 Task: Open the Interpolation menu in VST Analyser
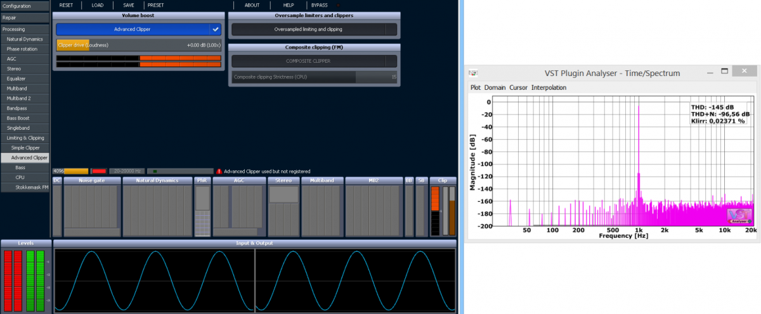549,87
